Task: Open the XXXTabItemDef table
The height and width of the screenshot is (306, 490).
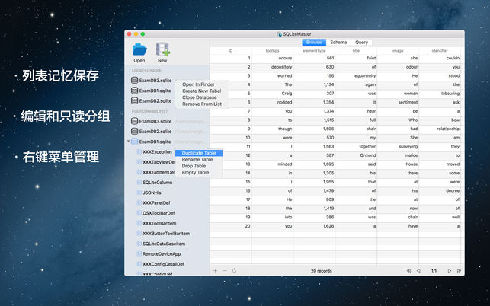Action: tap(159, 172)
